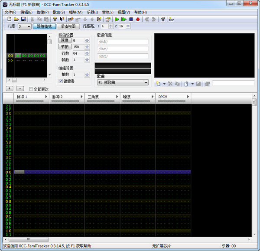
Task: Open the yellow help question mark icon
Action: [55, 19]
